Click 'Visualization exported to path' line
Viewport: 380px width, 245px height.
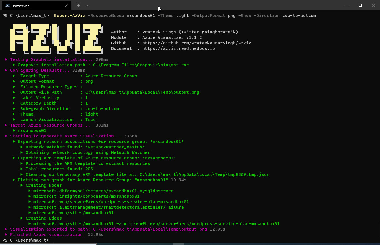tap(115, 229)
